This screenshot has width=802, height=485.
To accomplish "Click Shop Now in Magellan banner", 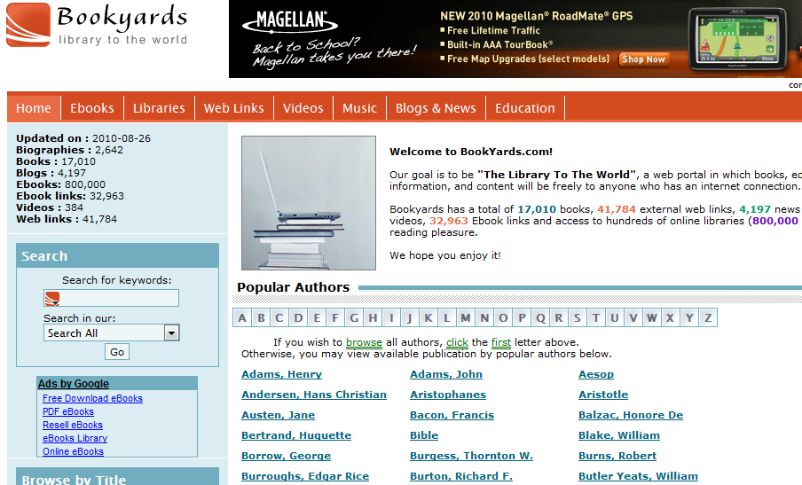I will point(643,59).
